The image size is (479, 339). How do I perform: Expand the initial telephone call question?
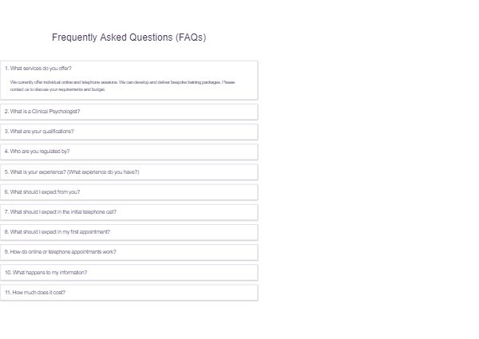[x=129, y=212]
